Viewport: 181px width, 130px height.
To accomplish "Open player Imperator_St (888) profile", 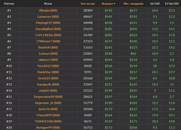I will [48, 103].
